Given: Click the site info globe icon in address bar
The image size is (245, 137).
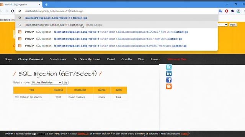Looking at the screenshot, I should click(x=20, y=11).
